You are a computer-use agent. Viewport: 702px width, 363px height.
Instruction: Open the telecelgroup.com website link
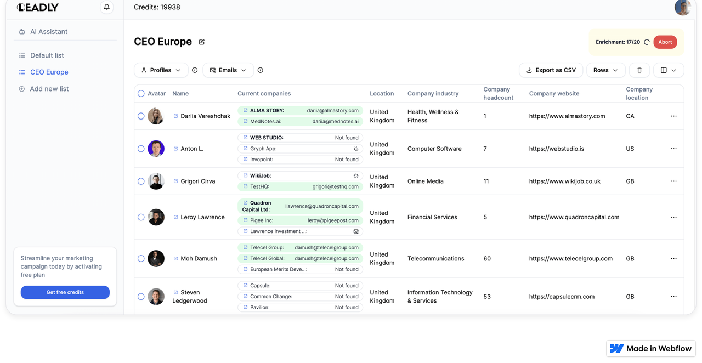(571, 258)
